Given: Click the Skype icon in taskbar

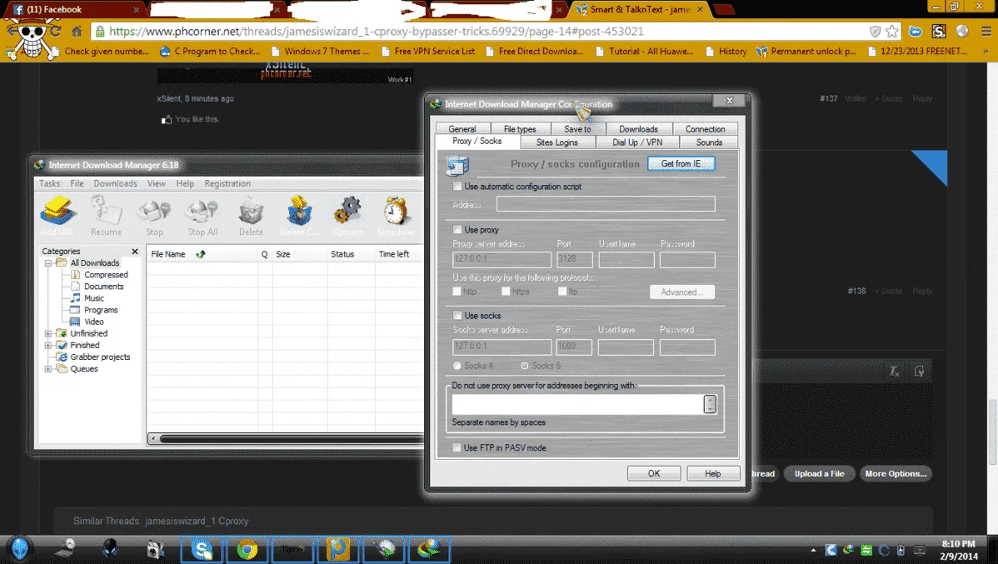Looking at the screenshot, I should (202, 549).
